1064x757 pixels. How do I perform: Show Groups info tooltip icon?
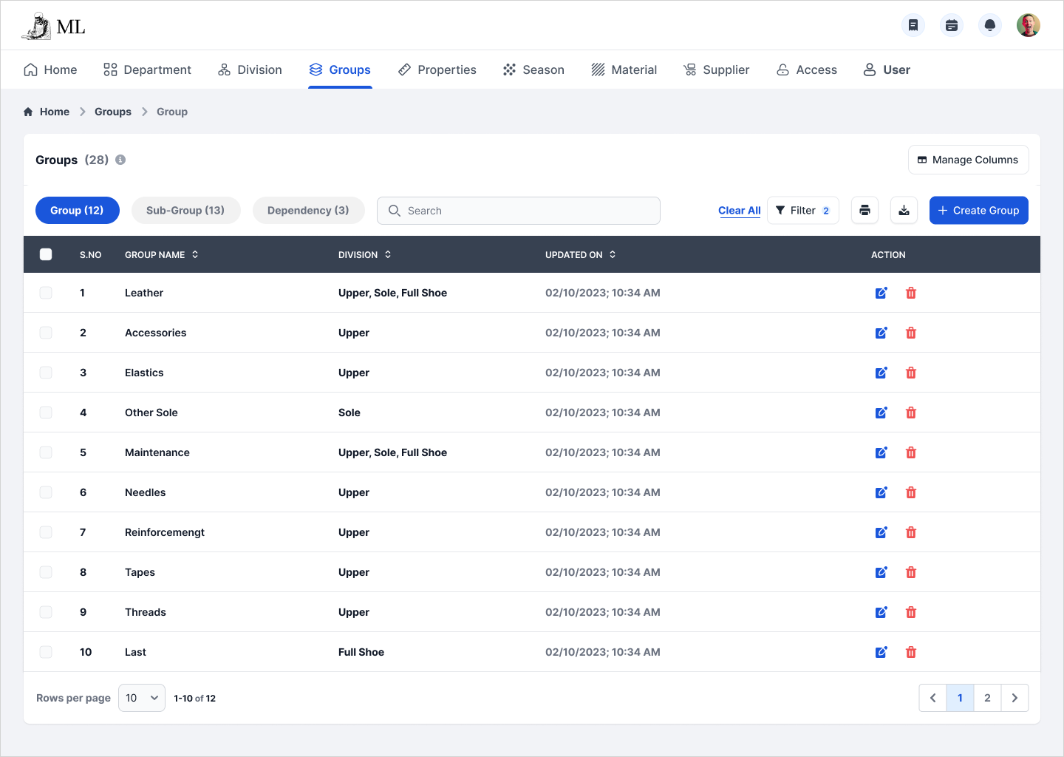(120, 160)
